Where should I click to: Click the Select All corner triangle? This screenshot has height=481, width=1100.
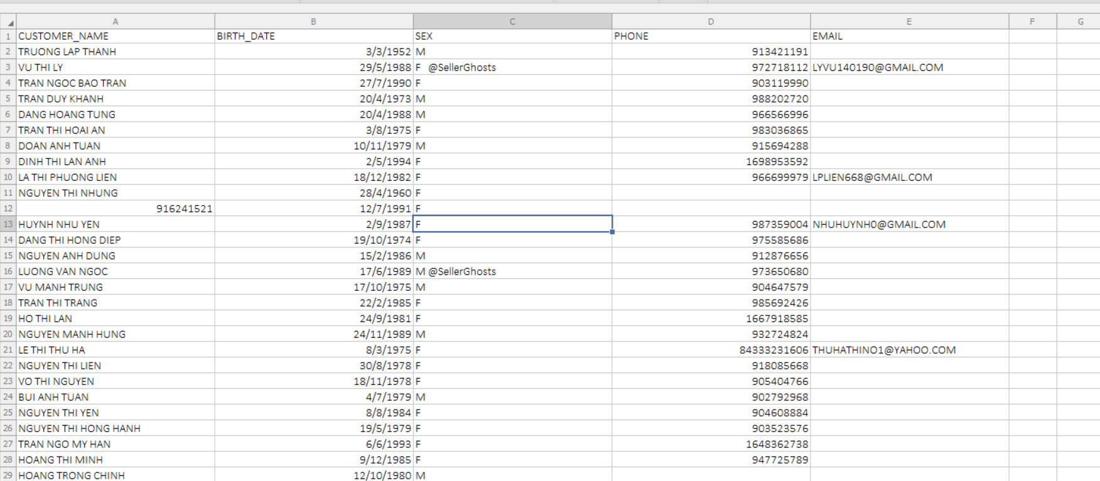[9, 22]
